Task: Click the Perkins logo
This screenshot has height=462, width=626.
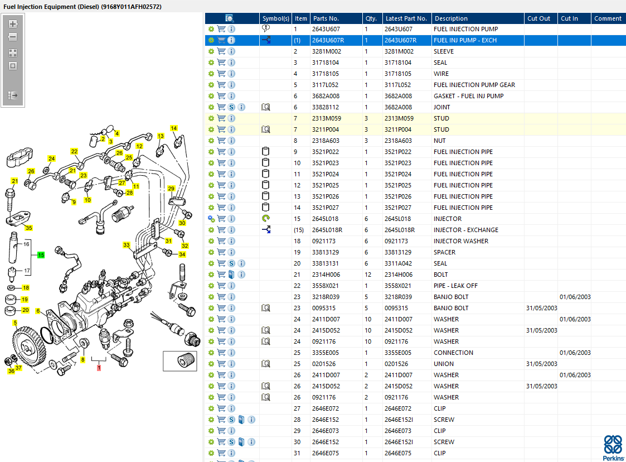Action: (613, 448)
